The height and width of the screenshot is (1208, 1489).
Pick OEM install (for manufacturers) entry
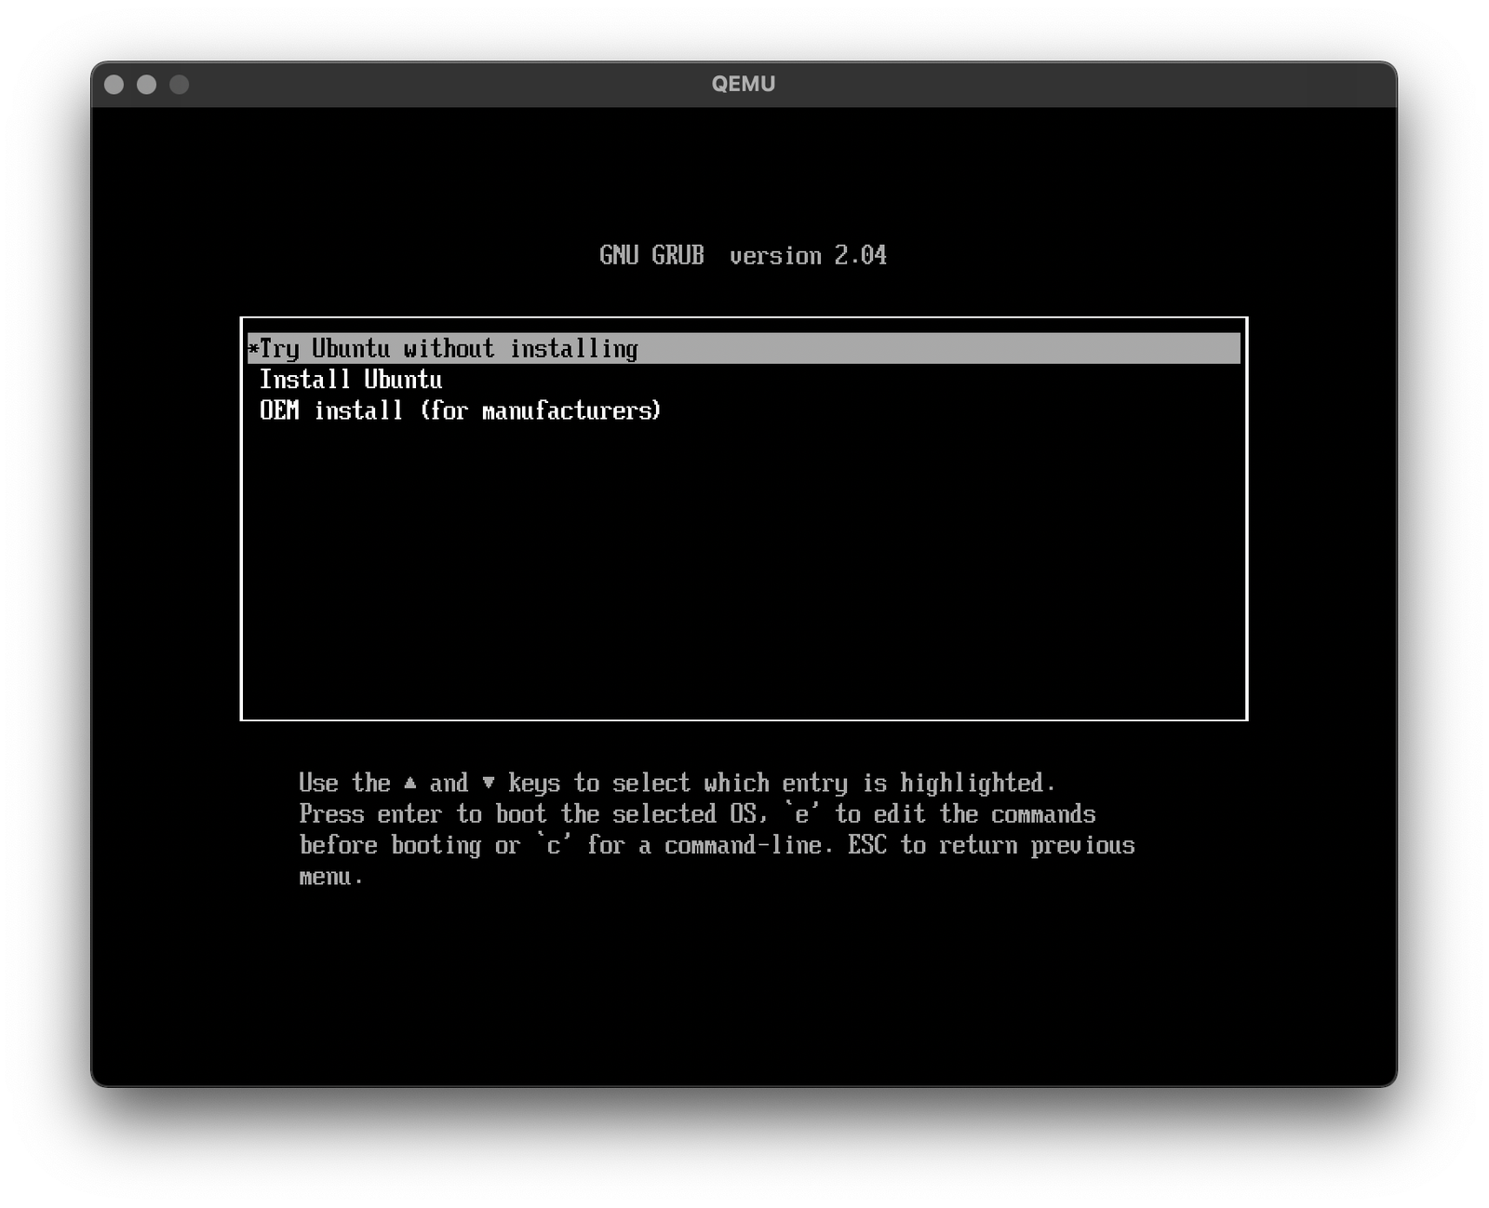click(460, 410)
